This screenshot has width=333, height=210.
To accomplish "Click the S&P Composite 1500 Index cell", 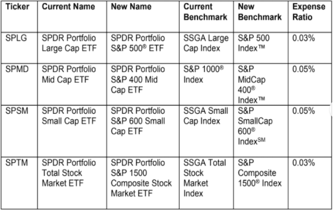I will 261,183.
